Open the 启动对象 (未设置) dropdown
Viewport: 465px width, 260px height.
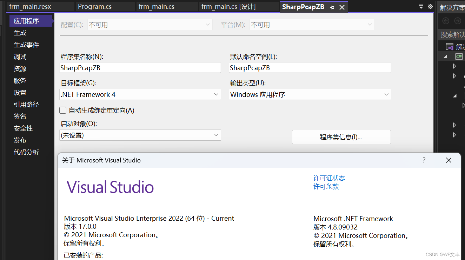140,135
